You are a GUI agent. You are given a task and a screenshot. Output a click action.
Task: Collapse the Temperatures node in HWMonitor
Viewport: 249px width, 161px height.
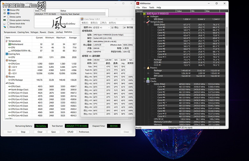[145, 22]
